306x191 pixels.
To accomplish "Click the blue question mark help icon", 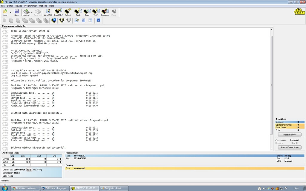I will click(98, 20).
